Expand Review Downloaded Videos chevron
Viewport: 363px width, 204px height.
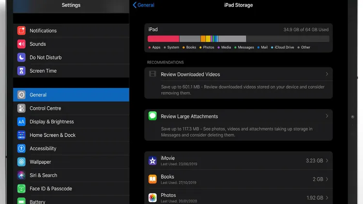click(327, 74)
